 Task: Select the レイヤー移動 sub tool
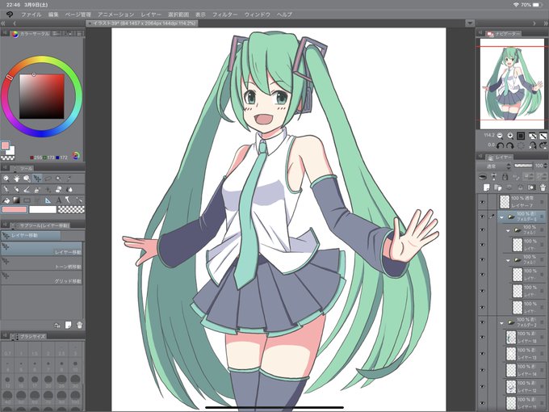click(42, 248)
